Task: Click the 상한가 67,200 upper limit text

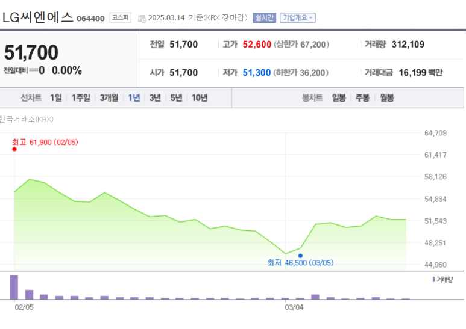Action: (301, 45)
